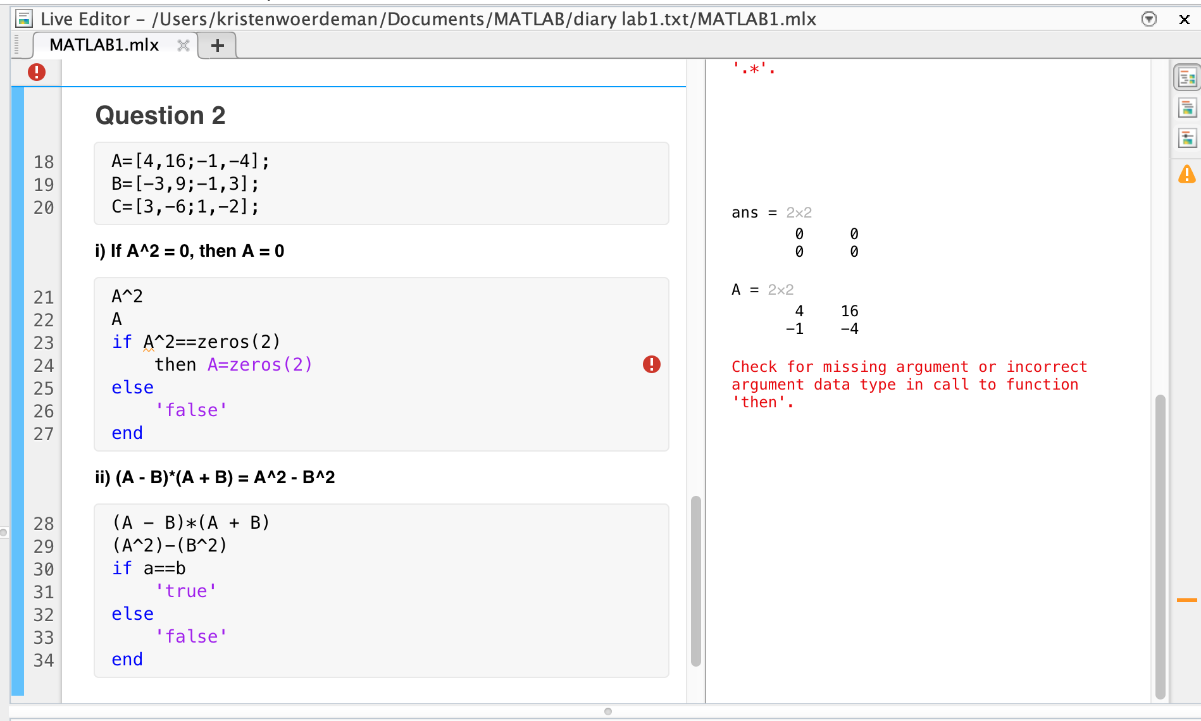Close the MATLAB1.mlx tab
Screen dimensions: 1201x721
[184, 45]
